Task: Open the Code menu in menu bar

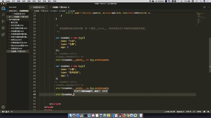Action: tap(8, 1)
